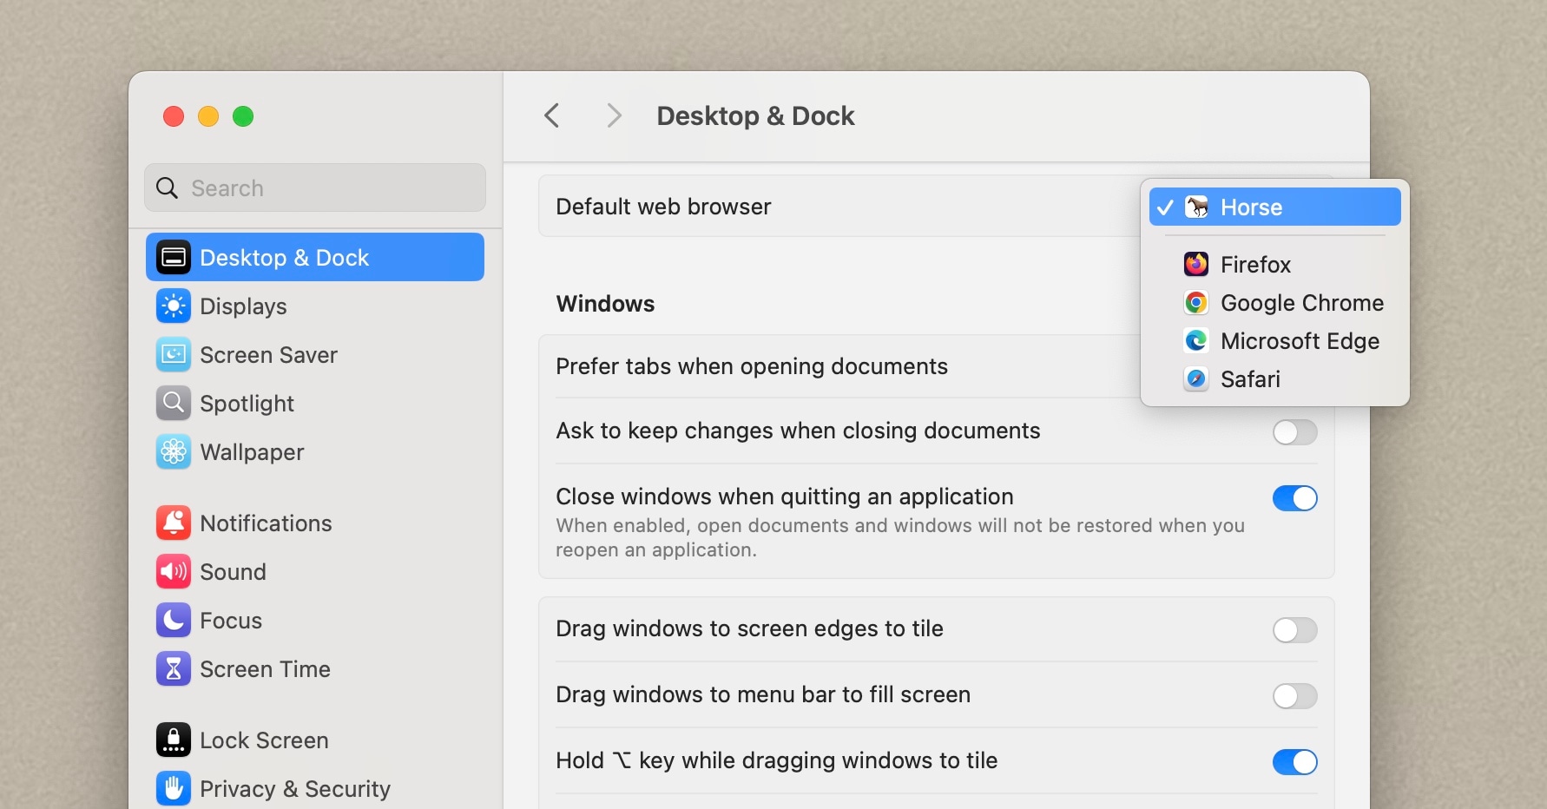Click the forward navigation arrow
This screenshot has height=809, width=1547.
click(x=614, y=115)
